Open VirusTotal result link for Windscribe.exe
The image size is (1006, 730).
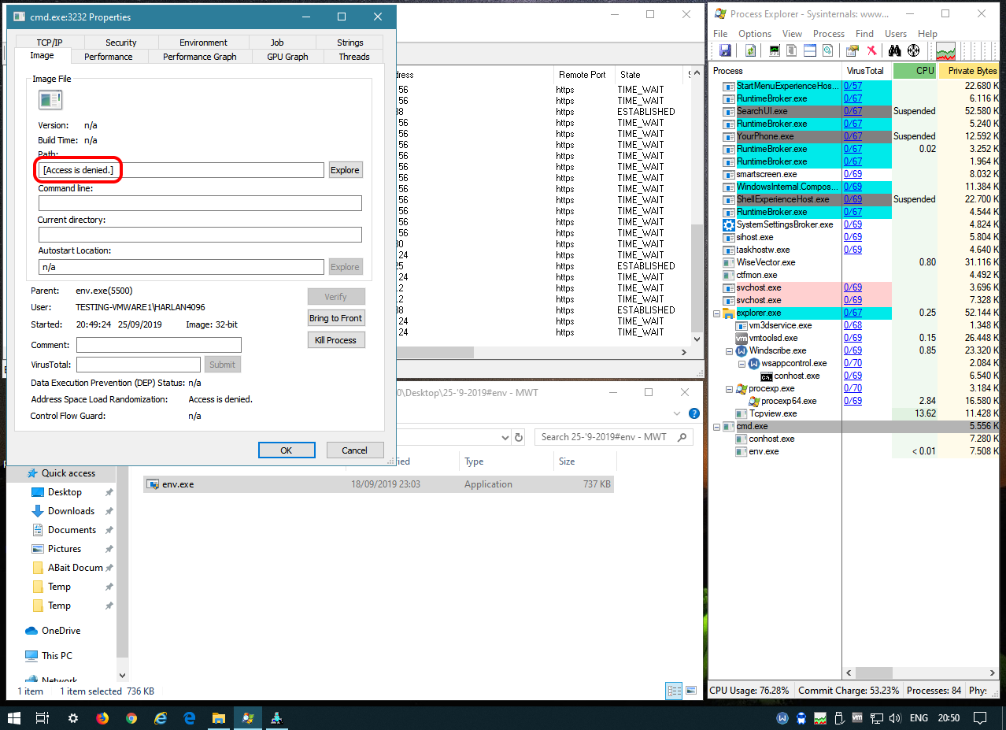(853, 350)
